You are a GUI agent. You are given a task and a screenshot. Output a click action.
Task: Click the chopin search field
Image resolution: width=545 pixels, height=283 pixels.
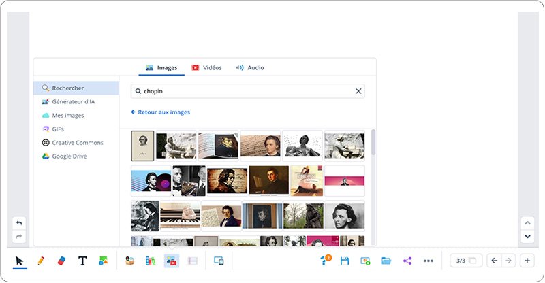point(247,91)
